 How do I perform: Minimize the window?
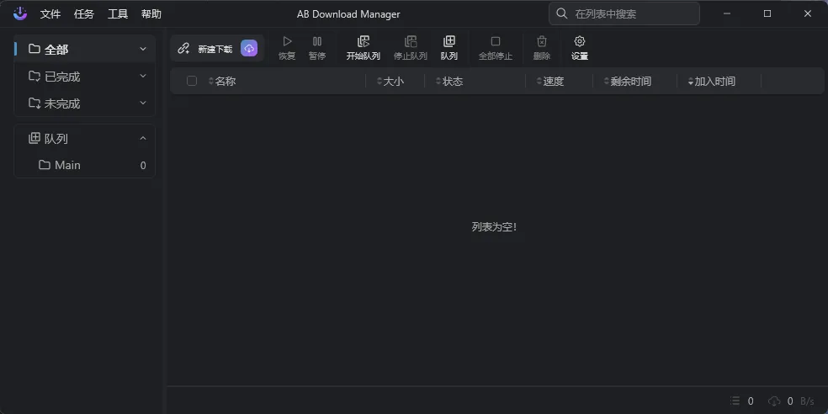click(x=727, y=13)
